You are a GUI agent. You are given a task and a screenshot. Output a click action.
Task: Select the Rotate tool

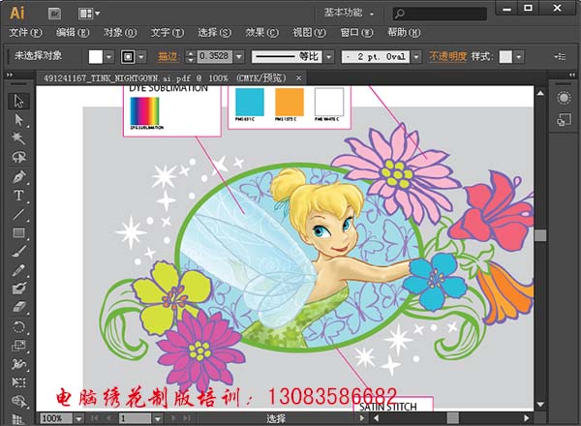(18, 326)
